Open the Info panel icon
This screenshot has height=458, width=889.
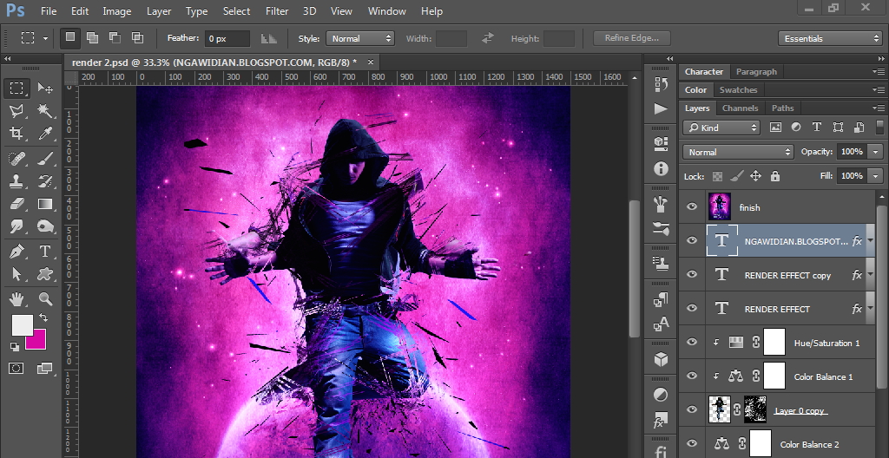pyautogui.click(x=661, y=168)
